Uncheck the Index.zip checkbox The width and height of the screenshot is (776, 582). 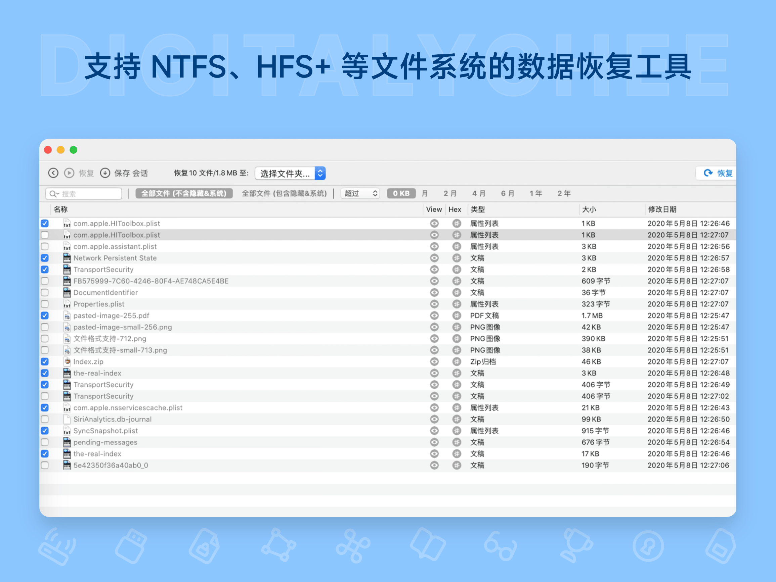(45, 361)
